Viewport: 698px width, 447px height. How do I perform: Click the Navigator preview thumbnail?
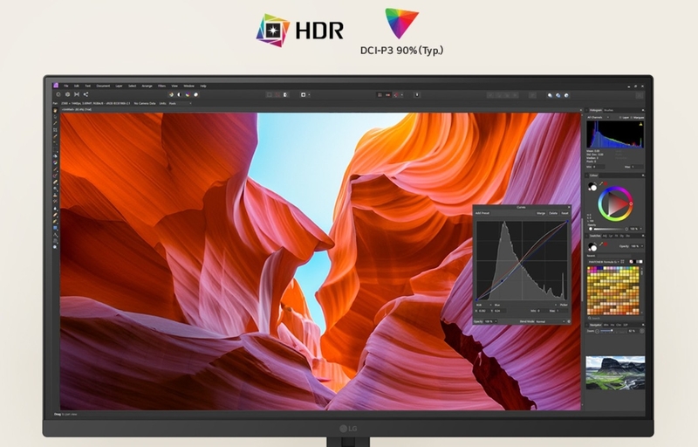click(615, 372)
